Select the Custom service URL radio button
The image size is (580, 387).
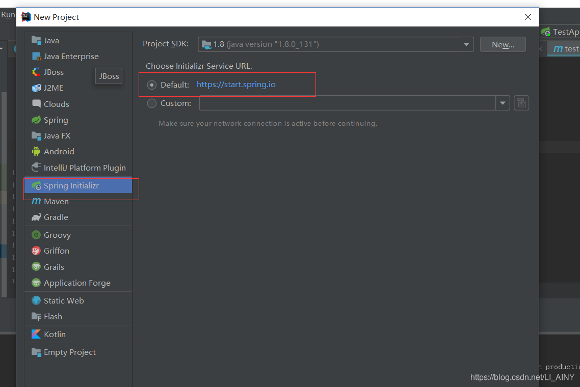pos(152,103)
